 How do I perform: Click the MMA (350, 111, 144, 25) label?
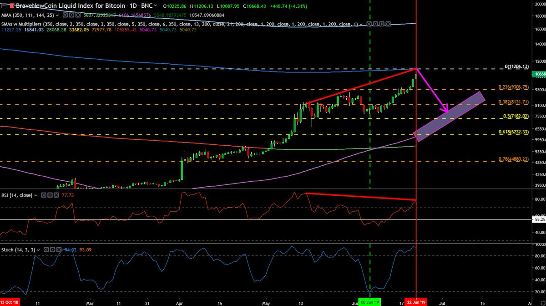28,15
